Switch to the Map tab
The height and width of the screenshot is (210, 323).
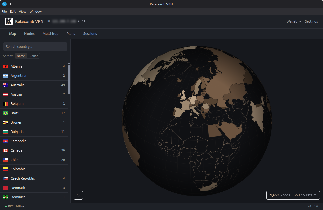point(13,34)
